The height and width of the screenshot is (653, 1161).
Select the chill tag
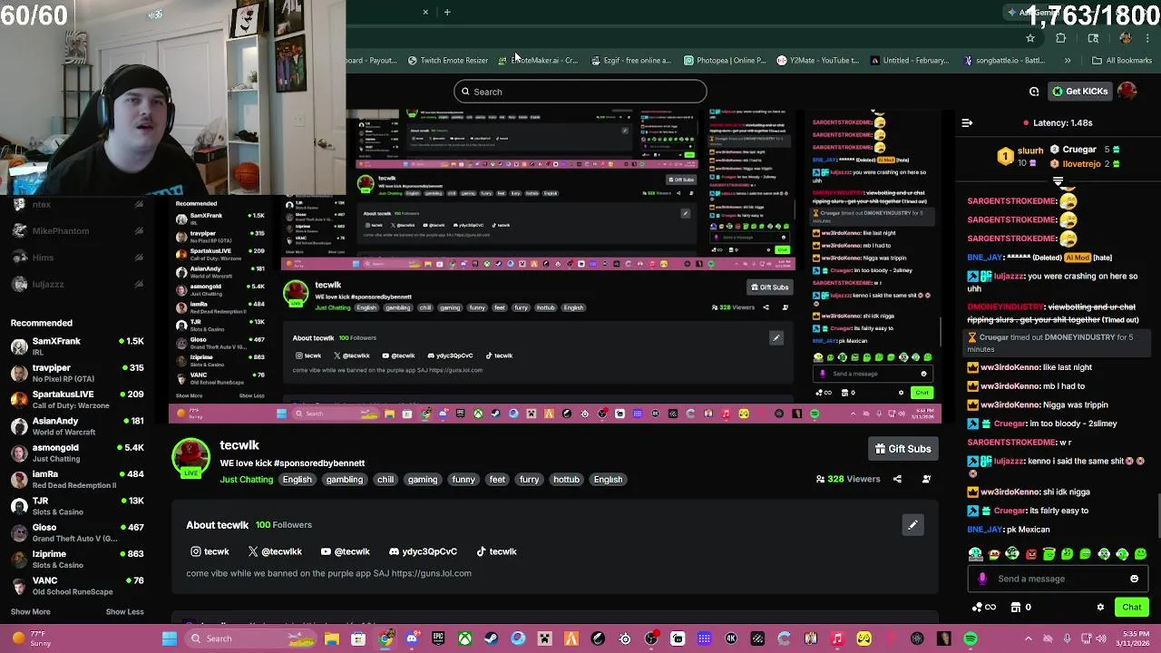click(385, 480)
